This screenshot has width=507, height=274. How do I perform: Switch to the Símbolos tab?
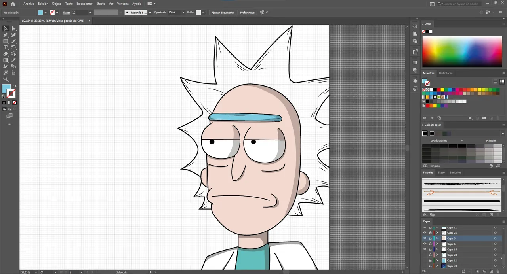(x=456, y=172)
